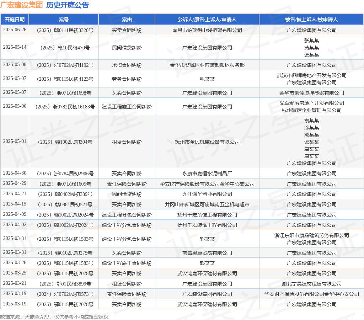Click the 广宏建设集团 title text
364x320 pixels.
coord(21,5)
